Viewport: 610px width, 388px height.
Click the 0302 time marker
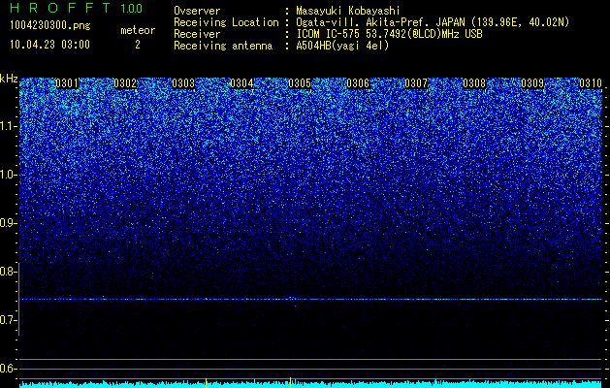click(x=125, y=83)
